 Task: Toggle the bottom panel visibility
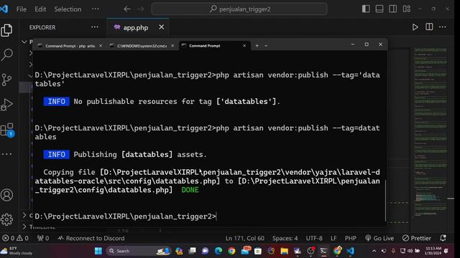pyautogui.click(x=379, y=9)
